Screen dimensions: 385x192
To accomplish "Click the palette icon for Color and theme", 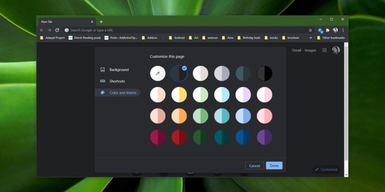I will pyautogui.click(x=103, y=93).
